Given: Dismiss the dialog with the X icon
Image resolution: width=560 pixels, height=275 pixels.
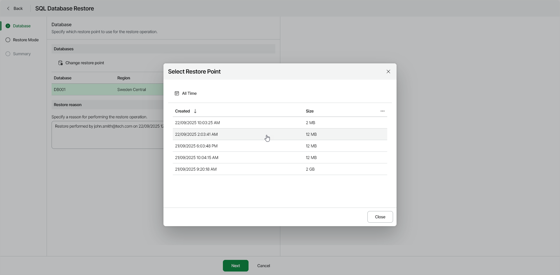Looking at the screenshot, I should tap(388, 71).
